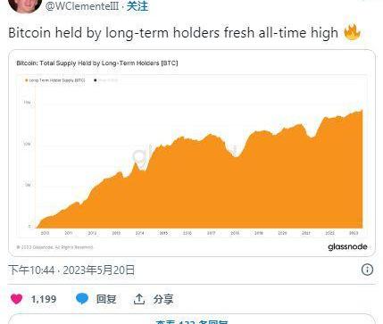383x324 pixels.
Task: Follow the account via 关注 link
Action: click(x=137, y=5)
